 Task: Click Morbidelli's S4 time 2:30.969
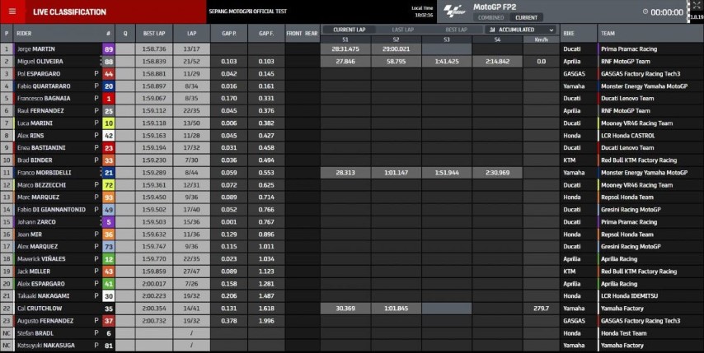(497, 173)
